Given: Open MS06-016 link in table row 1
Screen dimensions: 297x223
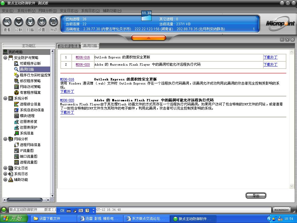Looking at the screenshot, I should coord(83,57).
